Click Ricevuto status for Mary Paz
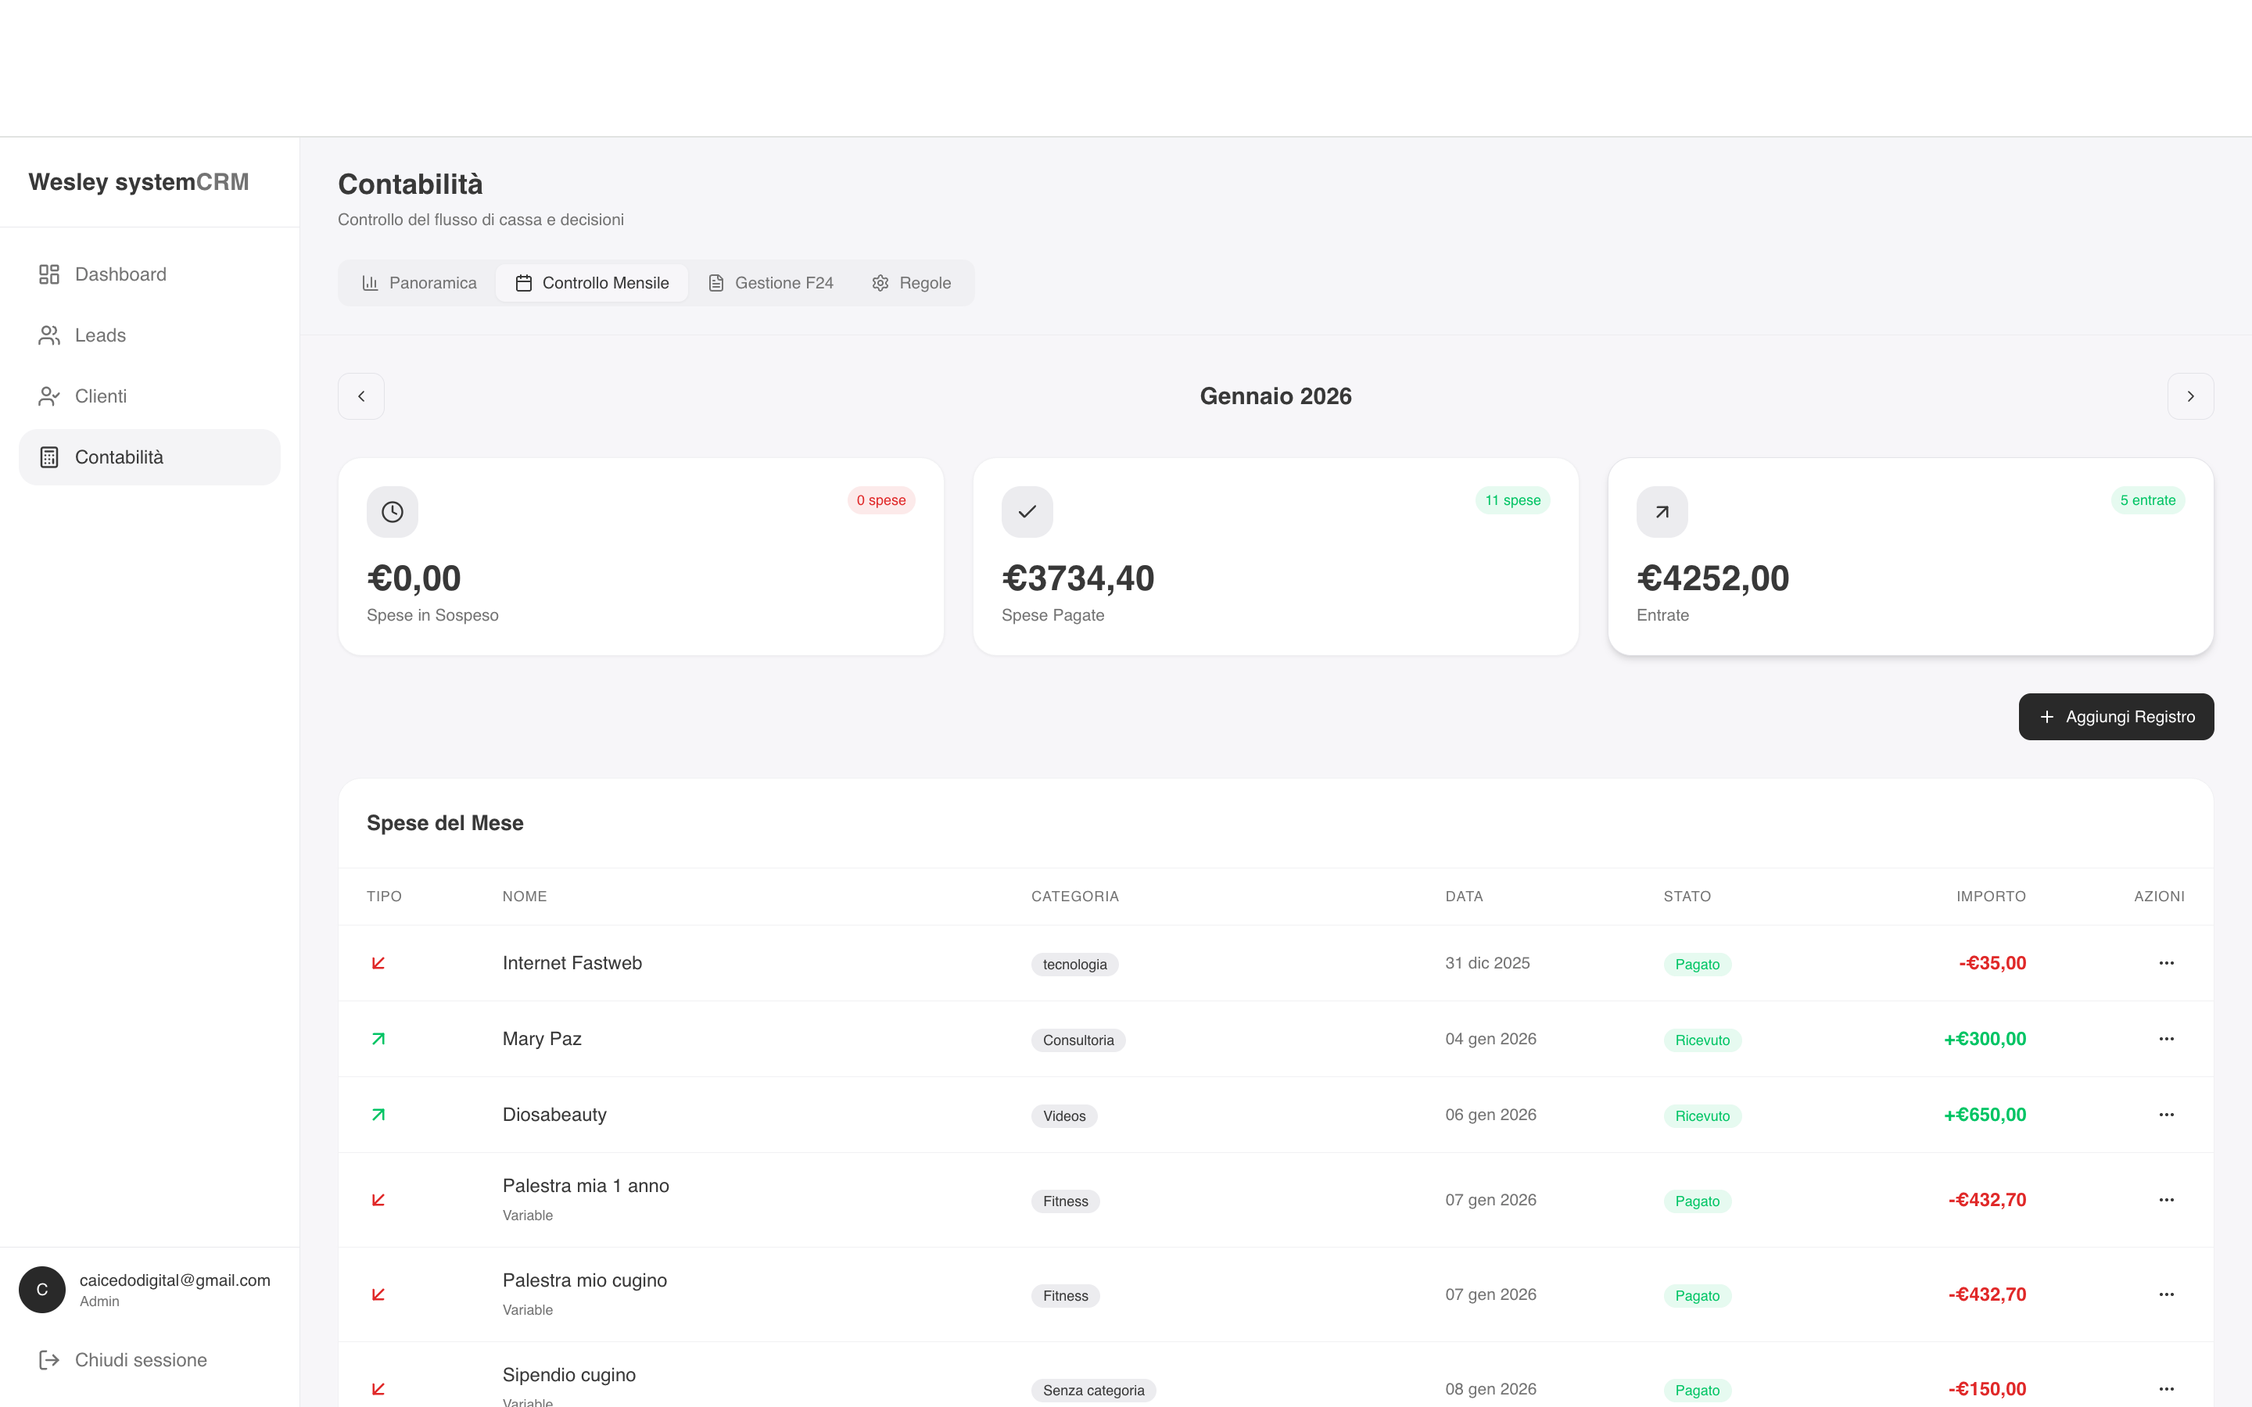2252x1407 pixels. [1702, 1040]
